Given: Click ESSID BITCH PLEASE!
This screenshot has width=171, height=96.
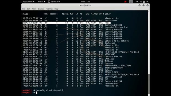Looking at the screenshot, I should pos(112,72).
